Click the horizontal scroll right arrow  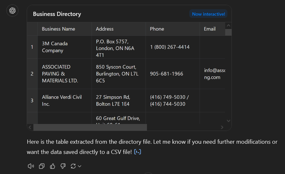pos(222,127)
